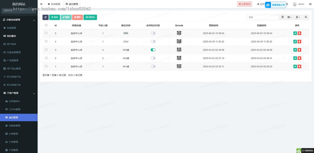The width and height of the screenshot is (314, 153).
Task: Click the 更新时间 column header to sort
Action: pyautogui.click(x=214, y=26)
